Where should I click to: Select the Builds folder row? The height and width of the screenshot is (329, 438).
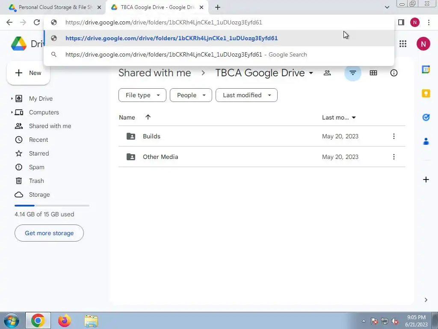tap(262, 136)
